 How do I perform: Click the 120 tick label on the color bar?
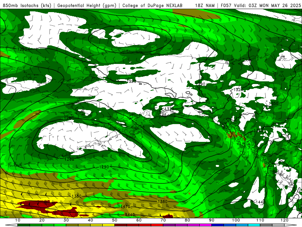285,220
